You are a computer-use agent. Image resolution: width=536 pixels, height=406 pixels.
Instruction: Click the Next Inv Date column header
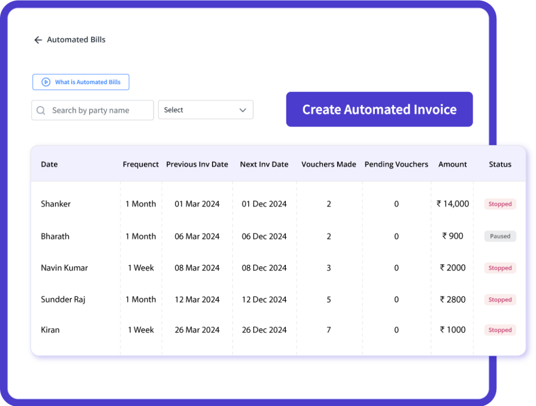pyautogui.click(x=264, y=164)
